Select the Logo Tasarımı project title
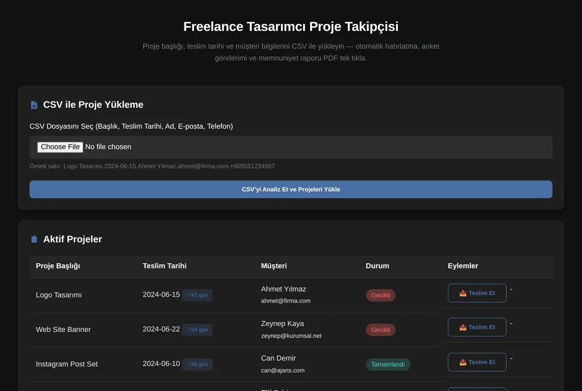Image resolution: width=582 pixels, height=391 pixels. point(59,295)
